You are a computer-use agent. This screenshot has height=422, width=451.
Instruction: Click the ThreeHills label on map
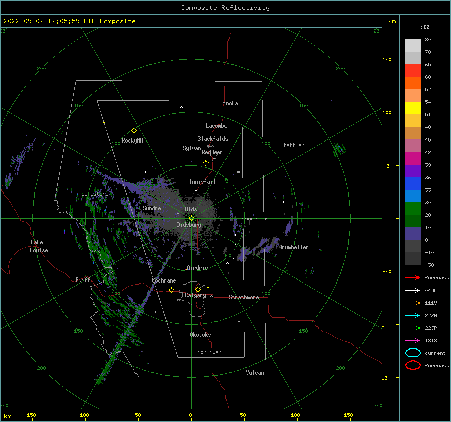click(x=252, y=219)
